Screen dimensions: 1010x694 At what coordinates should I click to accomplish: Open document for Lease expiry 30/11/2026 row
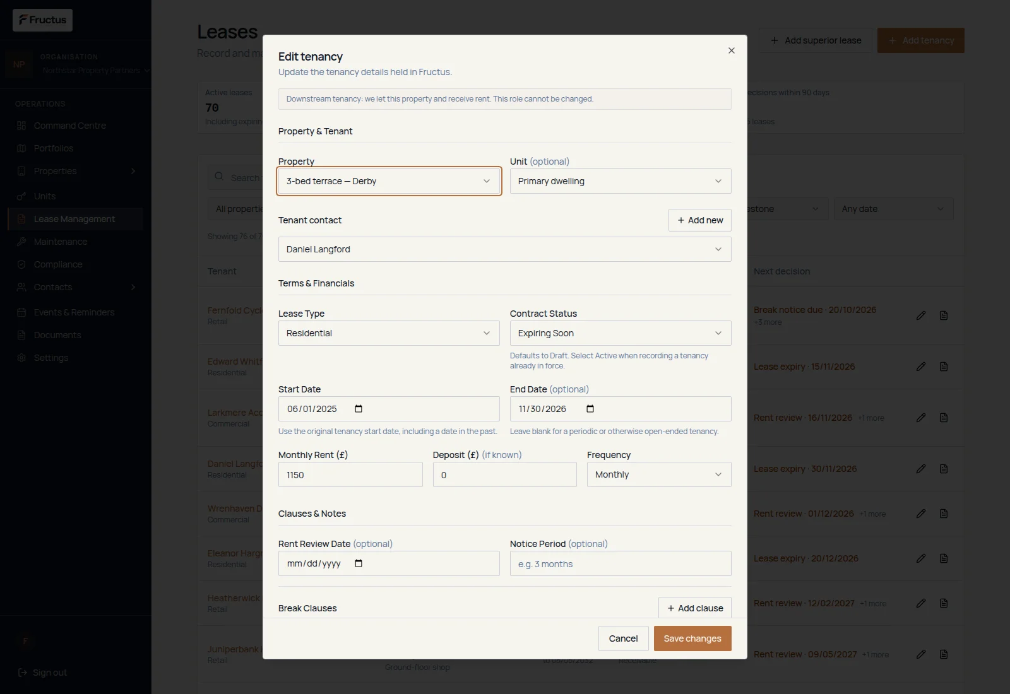tap(944, 469)
